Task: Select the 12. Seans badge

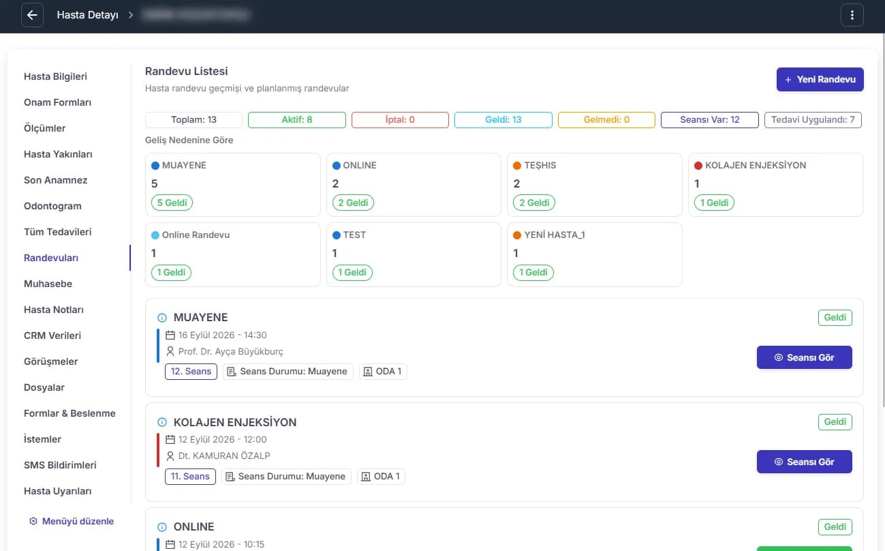Action: click(x=191, y=372)
